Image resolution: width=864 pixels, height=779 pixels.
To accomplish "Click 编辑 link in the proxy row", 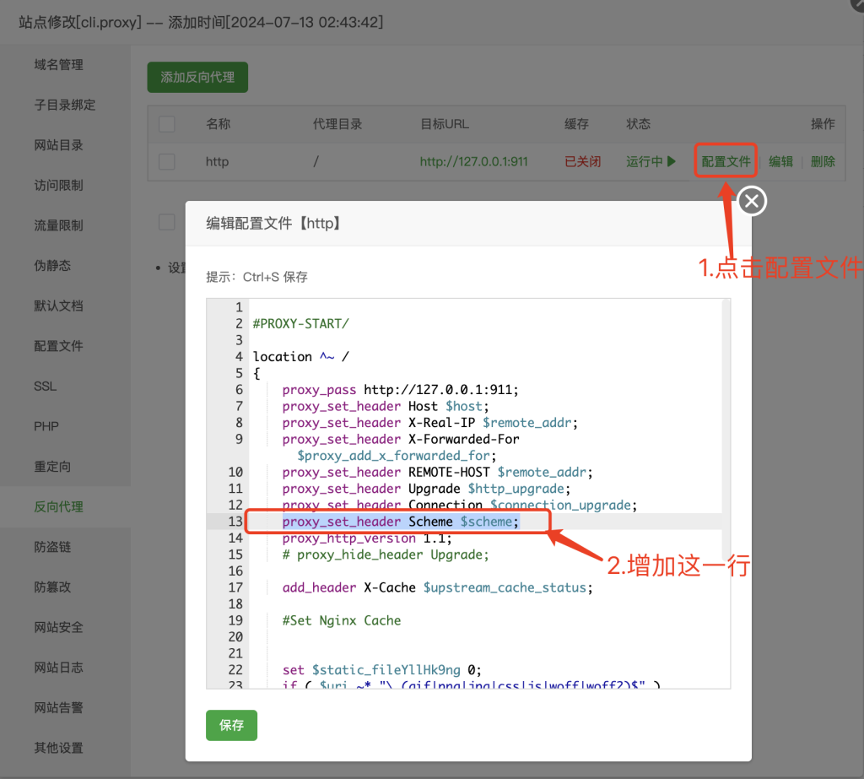I will [780, 161].
